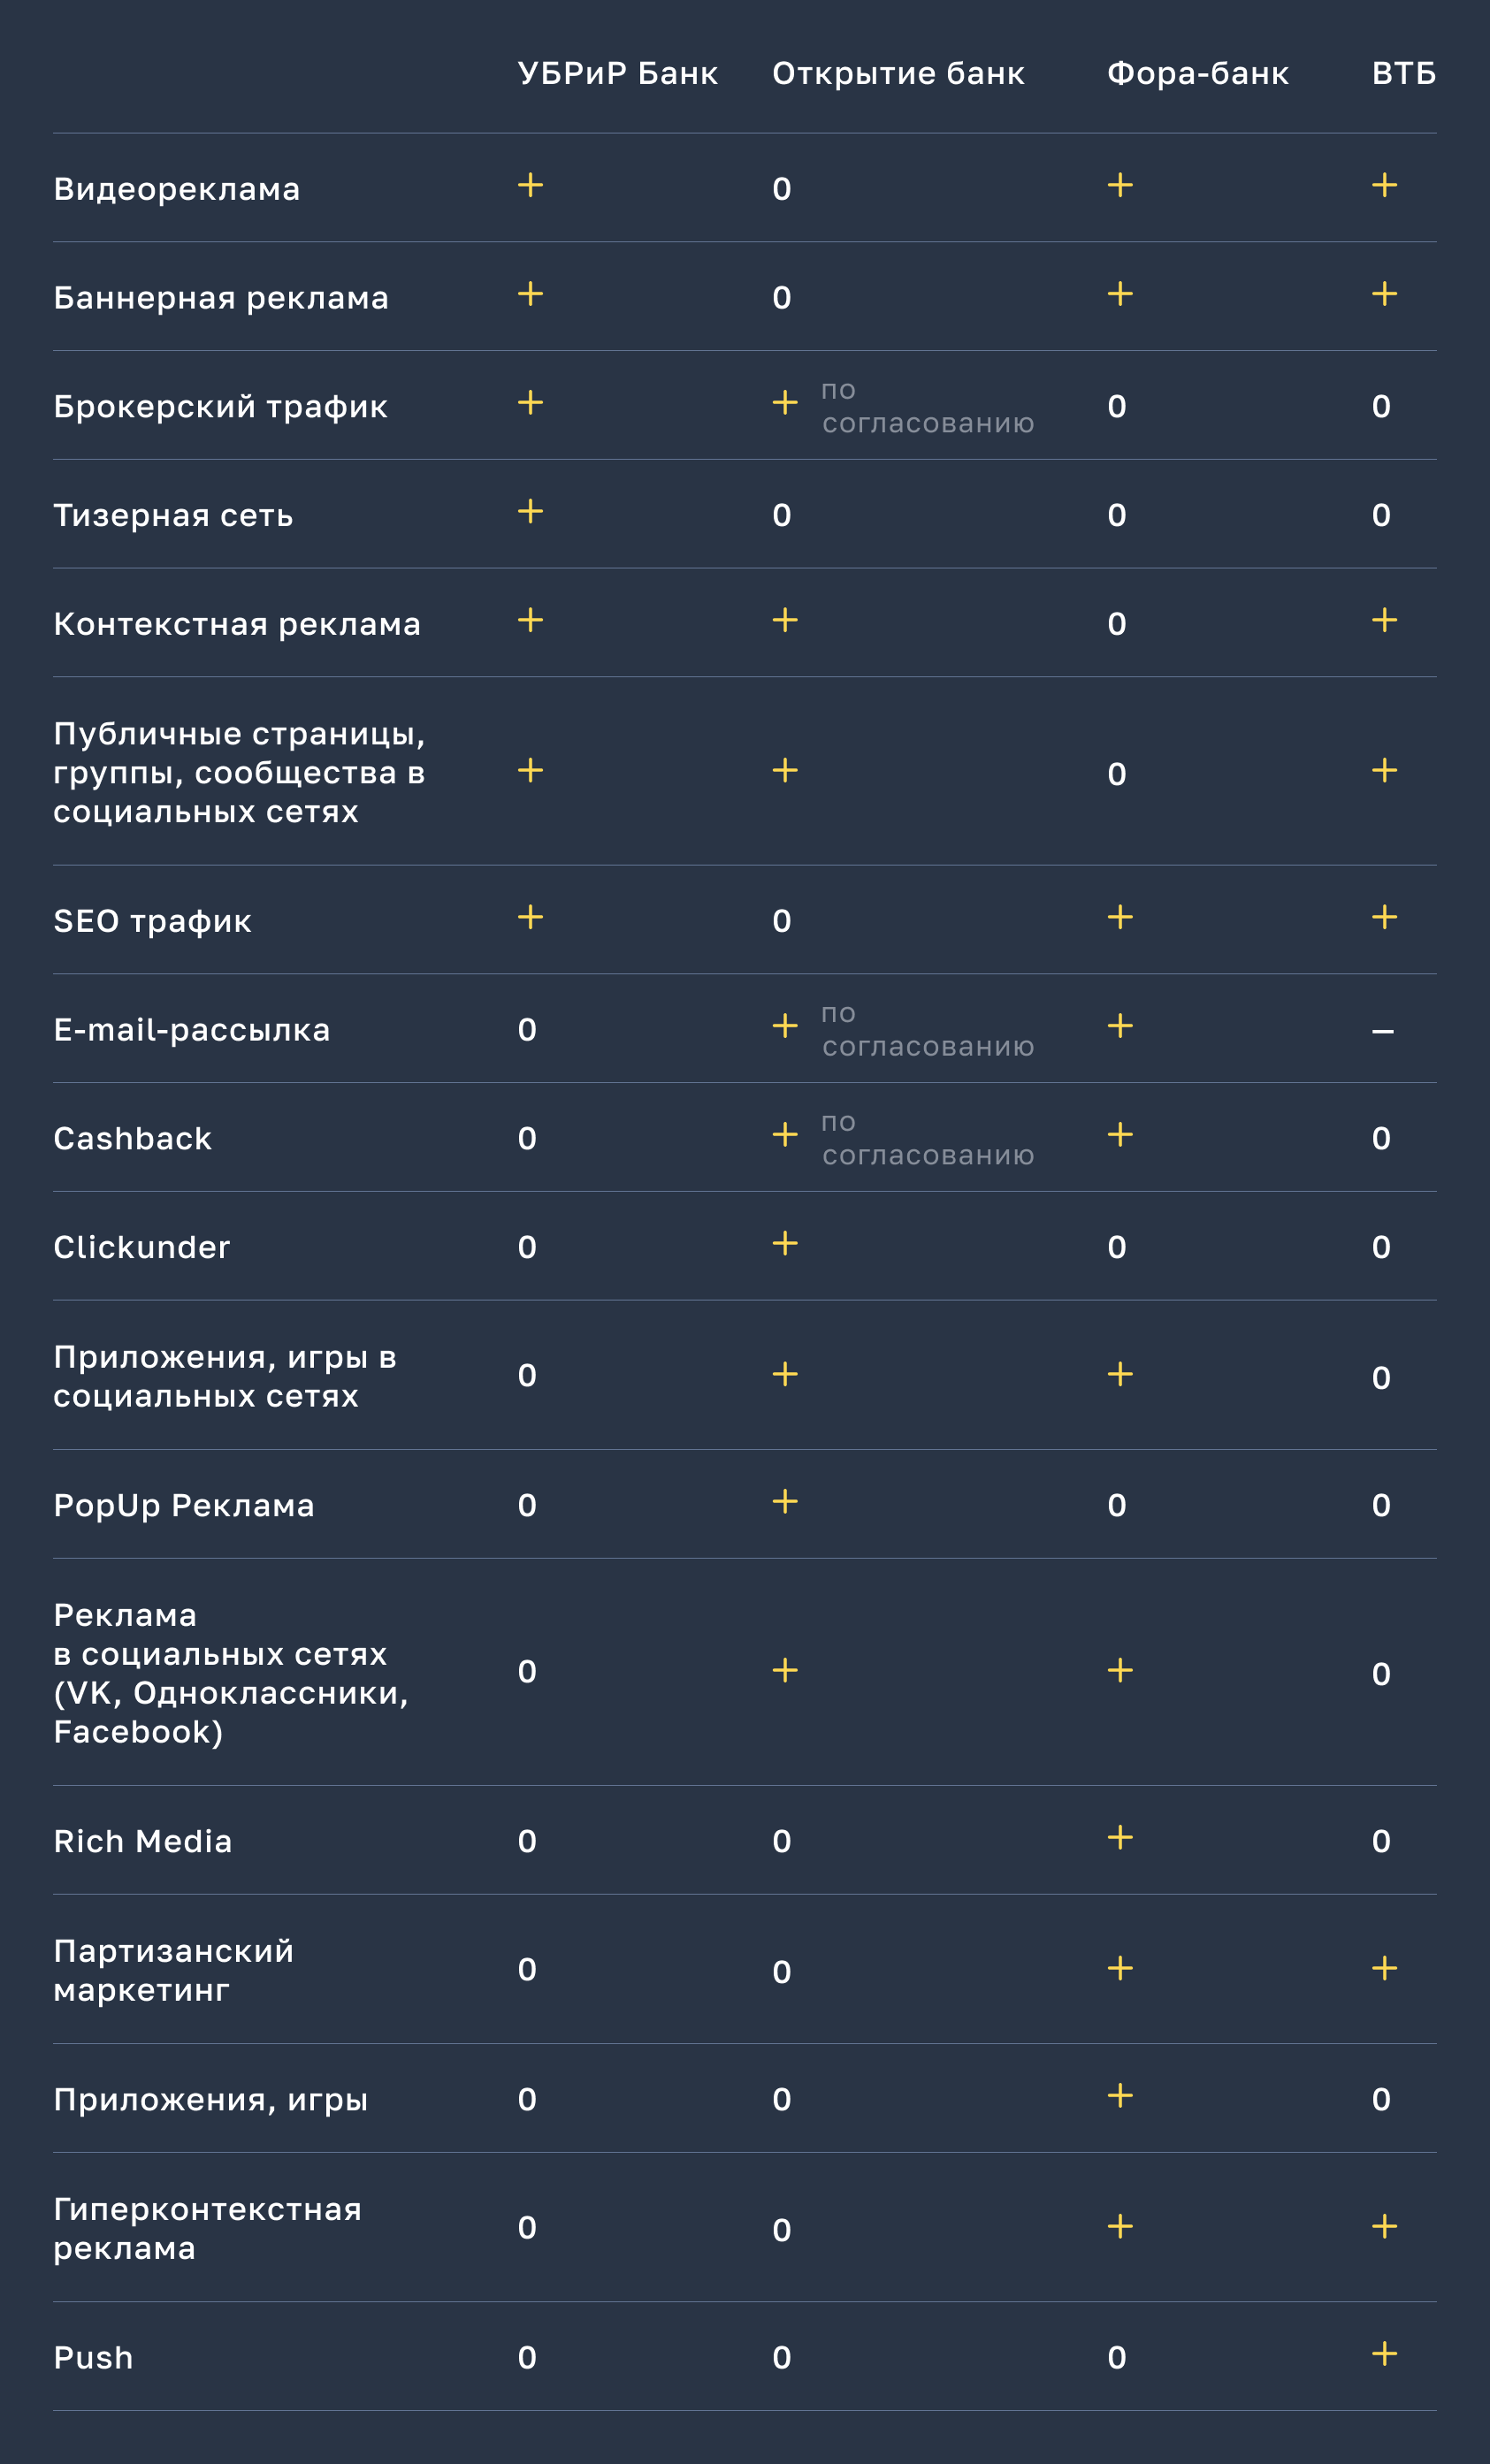Click the ВТБ plus icon in Push row
The image size is (1490, 2464).
(1384, 2353)
